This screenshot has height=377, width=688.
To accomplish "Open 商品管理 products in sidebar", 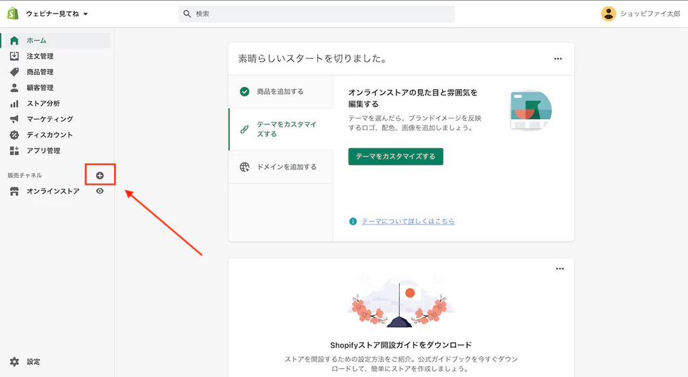I will point(40,72).
